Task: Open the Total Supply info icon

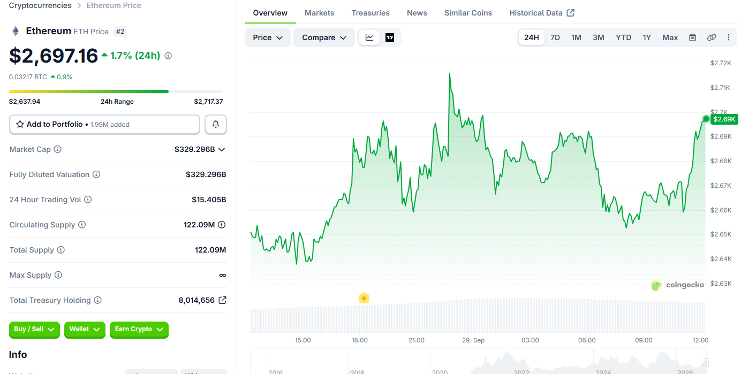Action: 61,250
